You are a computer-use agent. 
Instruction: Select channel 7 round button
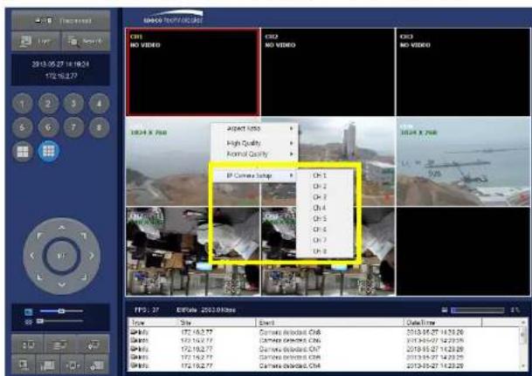tap(73, 127)
